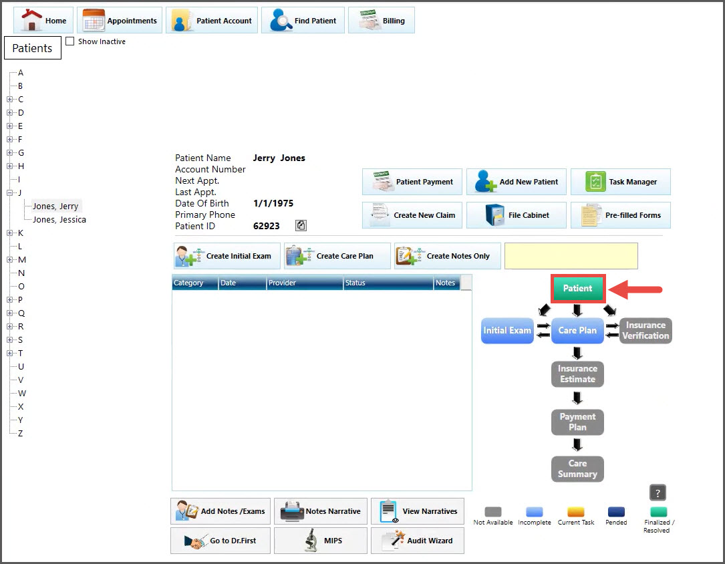The image size is (725, 564).
Task: Click the Insurance Verification workflow step
Action: click(645, 331)
